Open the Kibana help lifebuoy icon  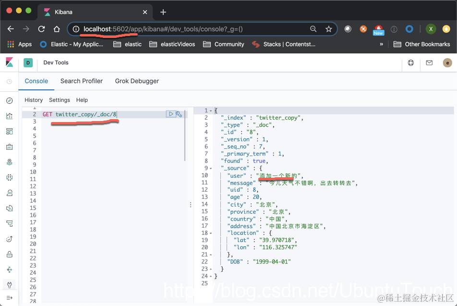410,63
